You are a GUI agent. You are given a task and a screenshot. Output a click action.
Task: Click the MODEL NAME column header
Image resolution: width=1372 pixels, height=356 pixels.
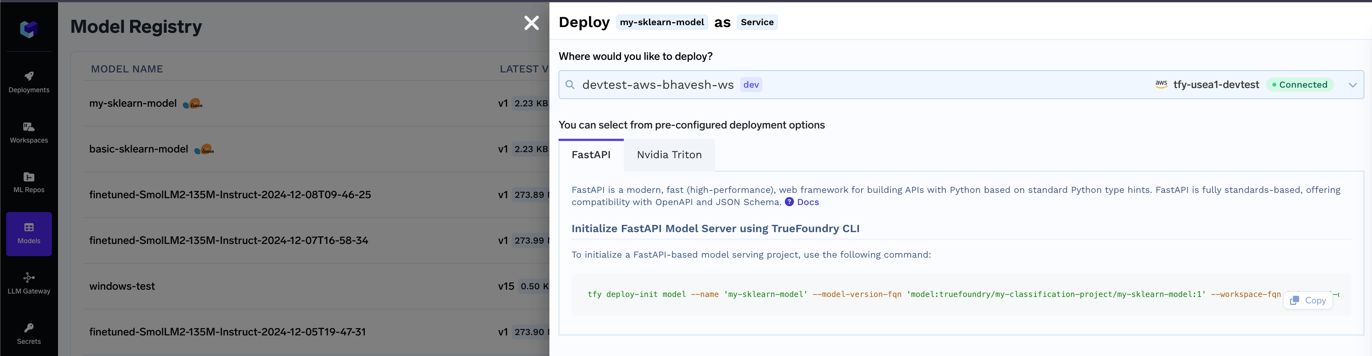point(127,69)
